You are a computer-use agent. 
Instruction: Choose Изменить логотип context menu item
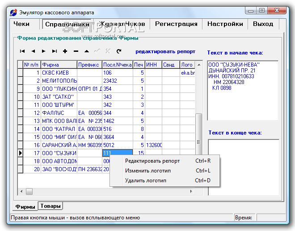(165, 171)
